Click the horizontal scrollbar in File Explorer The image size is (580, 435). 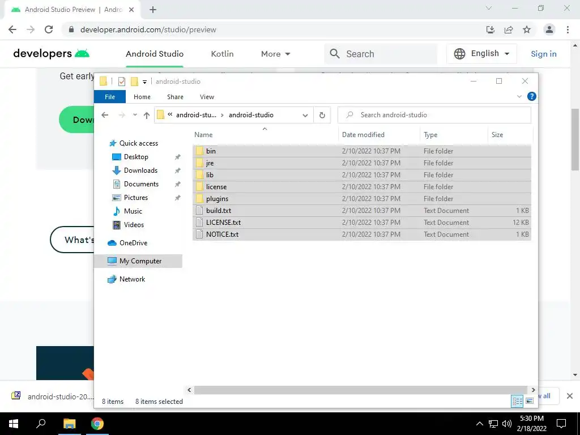pos(361,390)
